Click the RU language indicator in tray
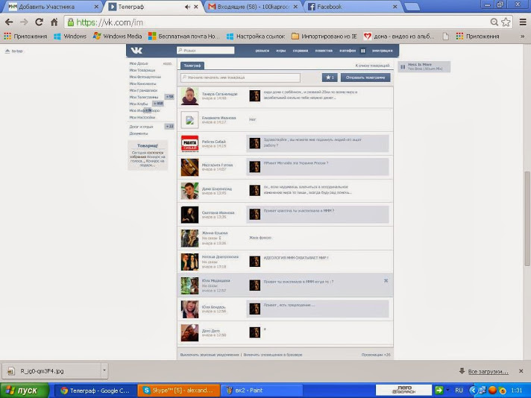This screenshot has height=398, width=531. (459, 391)
